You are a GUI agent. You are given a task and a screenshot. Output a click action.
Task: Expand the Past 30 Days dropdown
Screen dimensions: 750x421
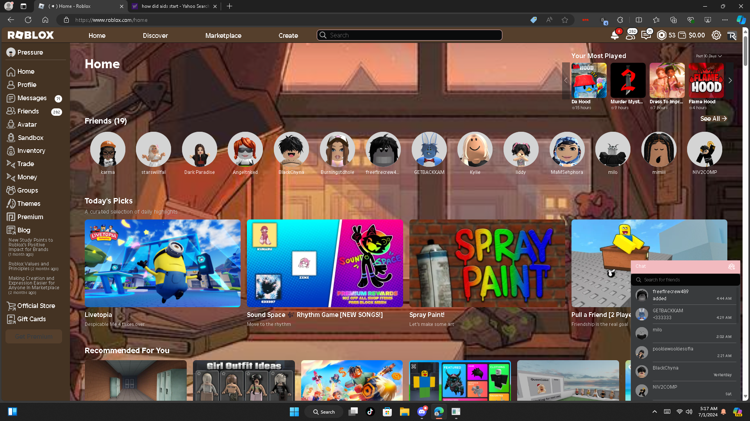pyautogui.click(x=709, y=56)
